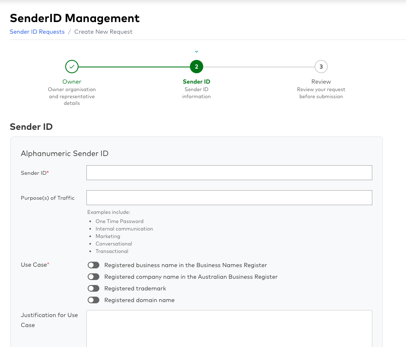Select the Owner step label

coord(71,82)
